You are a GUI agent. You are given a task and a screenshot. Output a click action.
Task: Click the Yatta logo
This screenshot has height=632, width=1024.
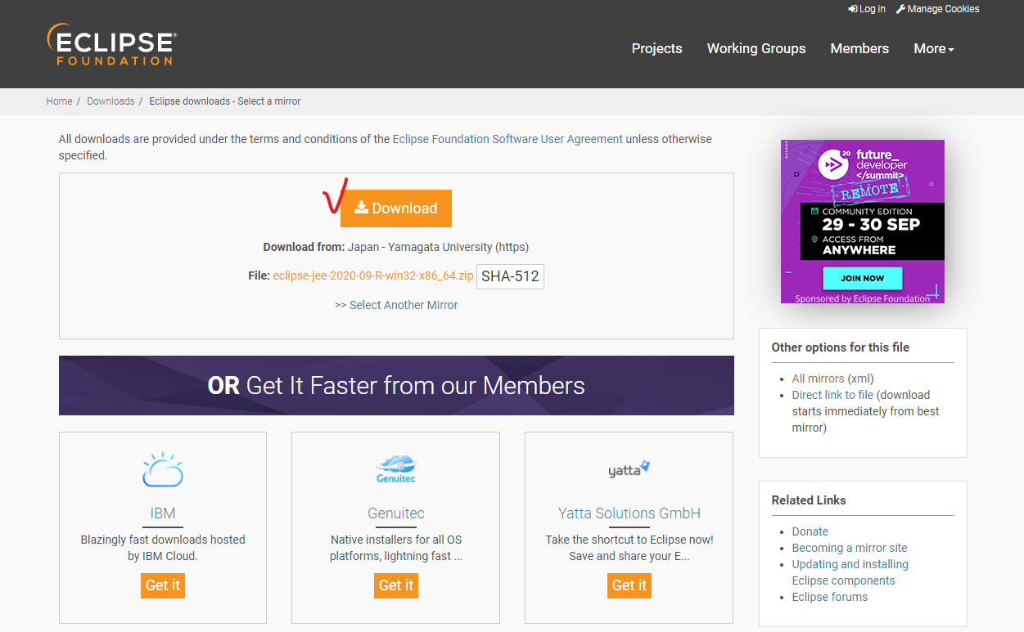point(629,470)
